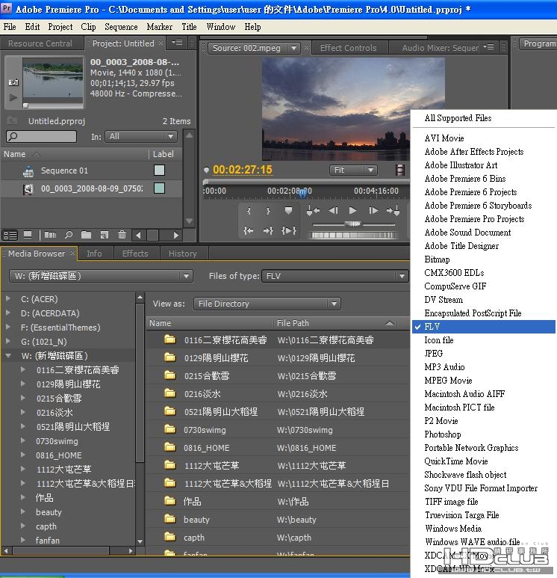The image size is (557, 578).
Task: Open the drive W: dropdown in Media Browser
Action: (x=101, y=276)
